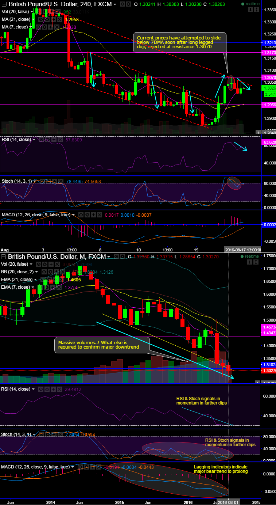Expand dropdown arrow of 240 FXCM chart title

[x=115, y=4]
